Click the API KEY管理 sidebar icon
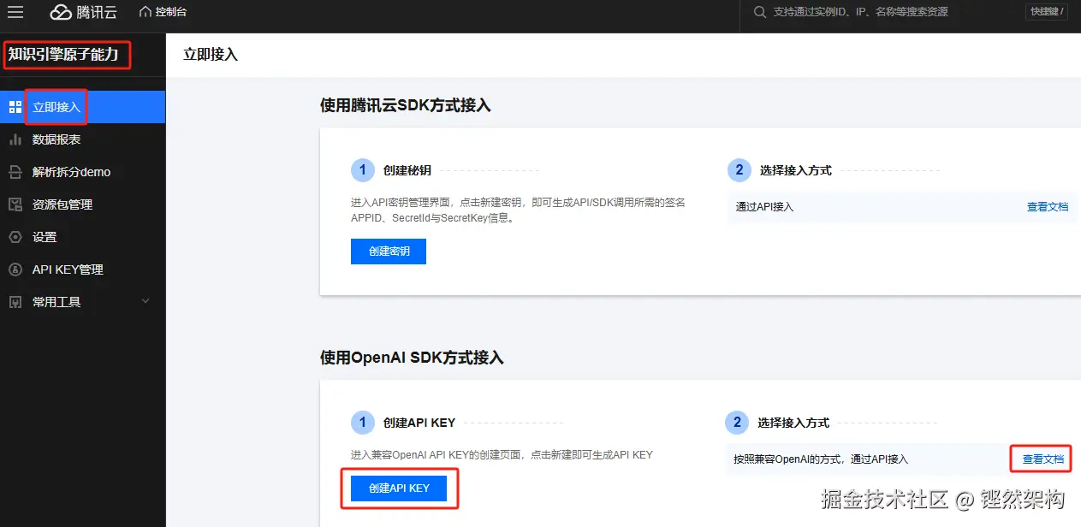 15,269
